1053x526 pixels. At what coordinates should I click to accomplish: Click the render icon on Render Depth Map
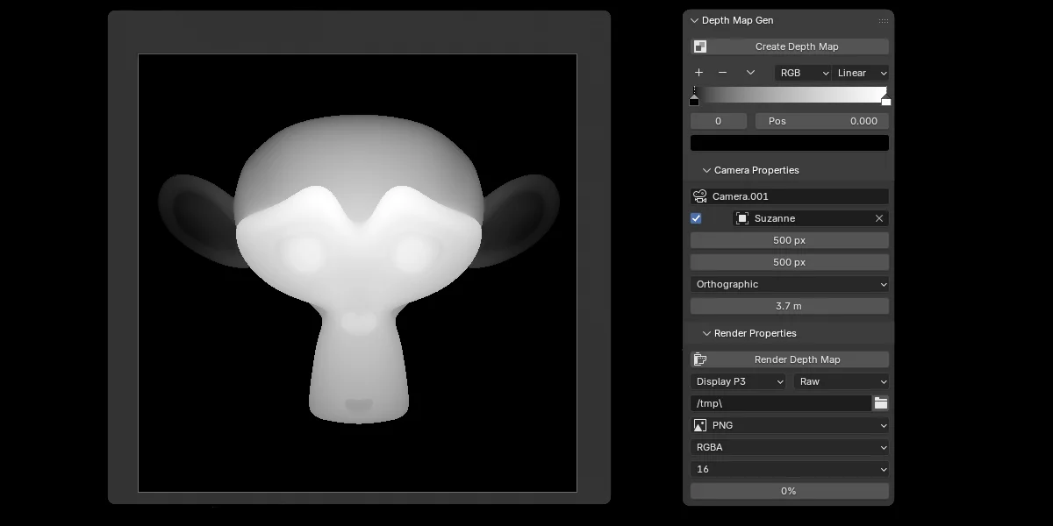pos(699,359)
